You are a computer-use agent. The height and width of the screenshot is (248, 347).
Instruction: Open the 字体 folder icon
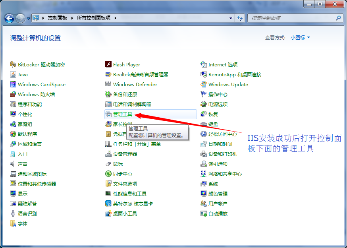point(13,224)
